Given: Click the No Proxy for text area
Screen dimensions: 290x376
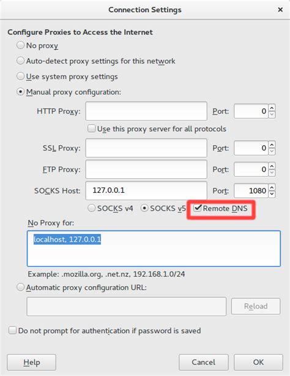Looking at the screenshot, I should point(154,249).
